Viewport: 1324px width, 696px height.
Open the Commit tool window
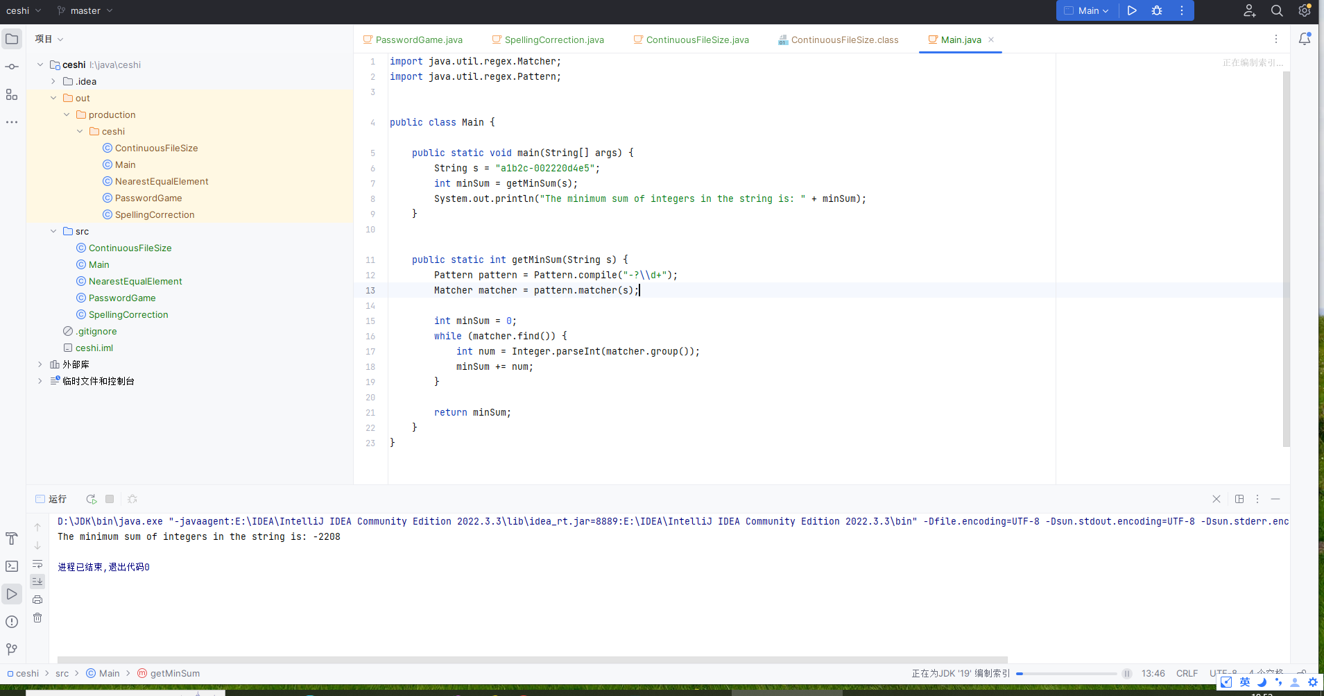click(12, 67)
